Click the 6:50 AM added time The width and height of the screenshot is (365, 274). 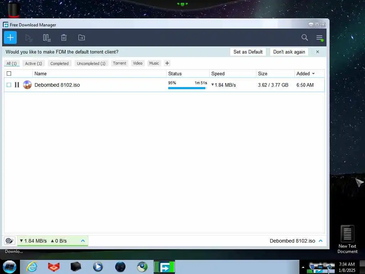(305, 85)
